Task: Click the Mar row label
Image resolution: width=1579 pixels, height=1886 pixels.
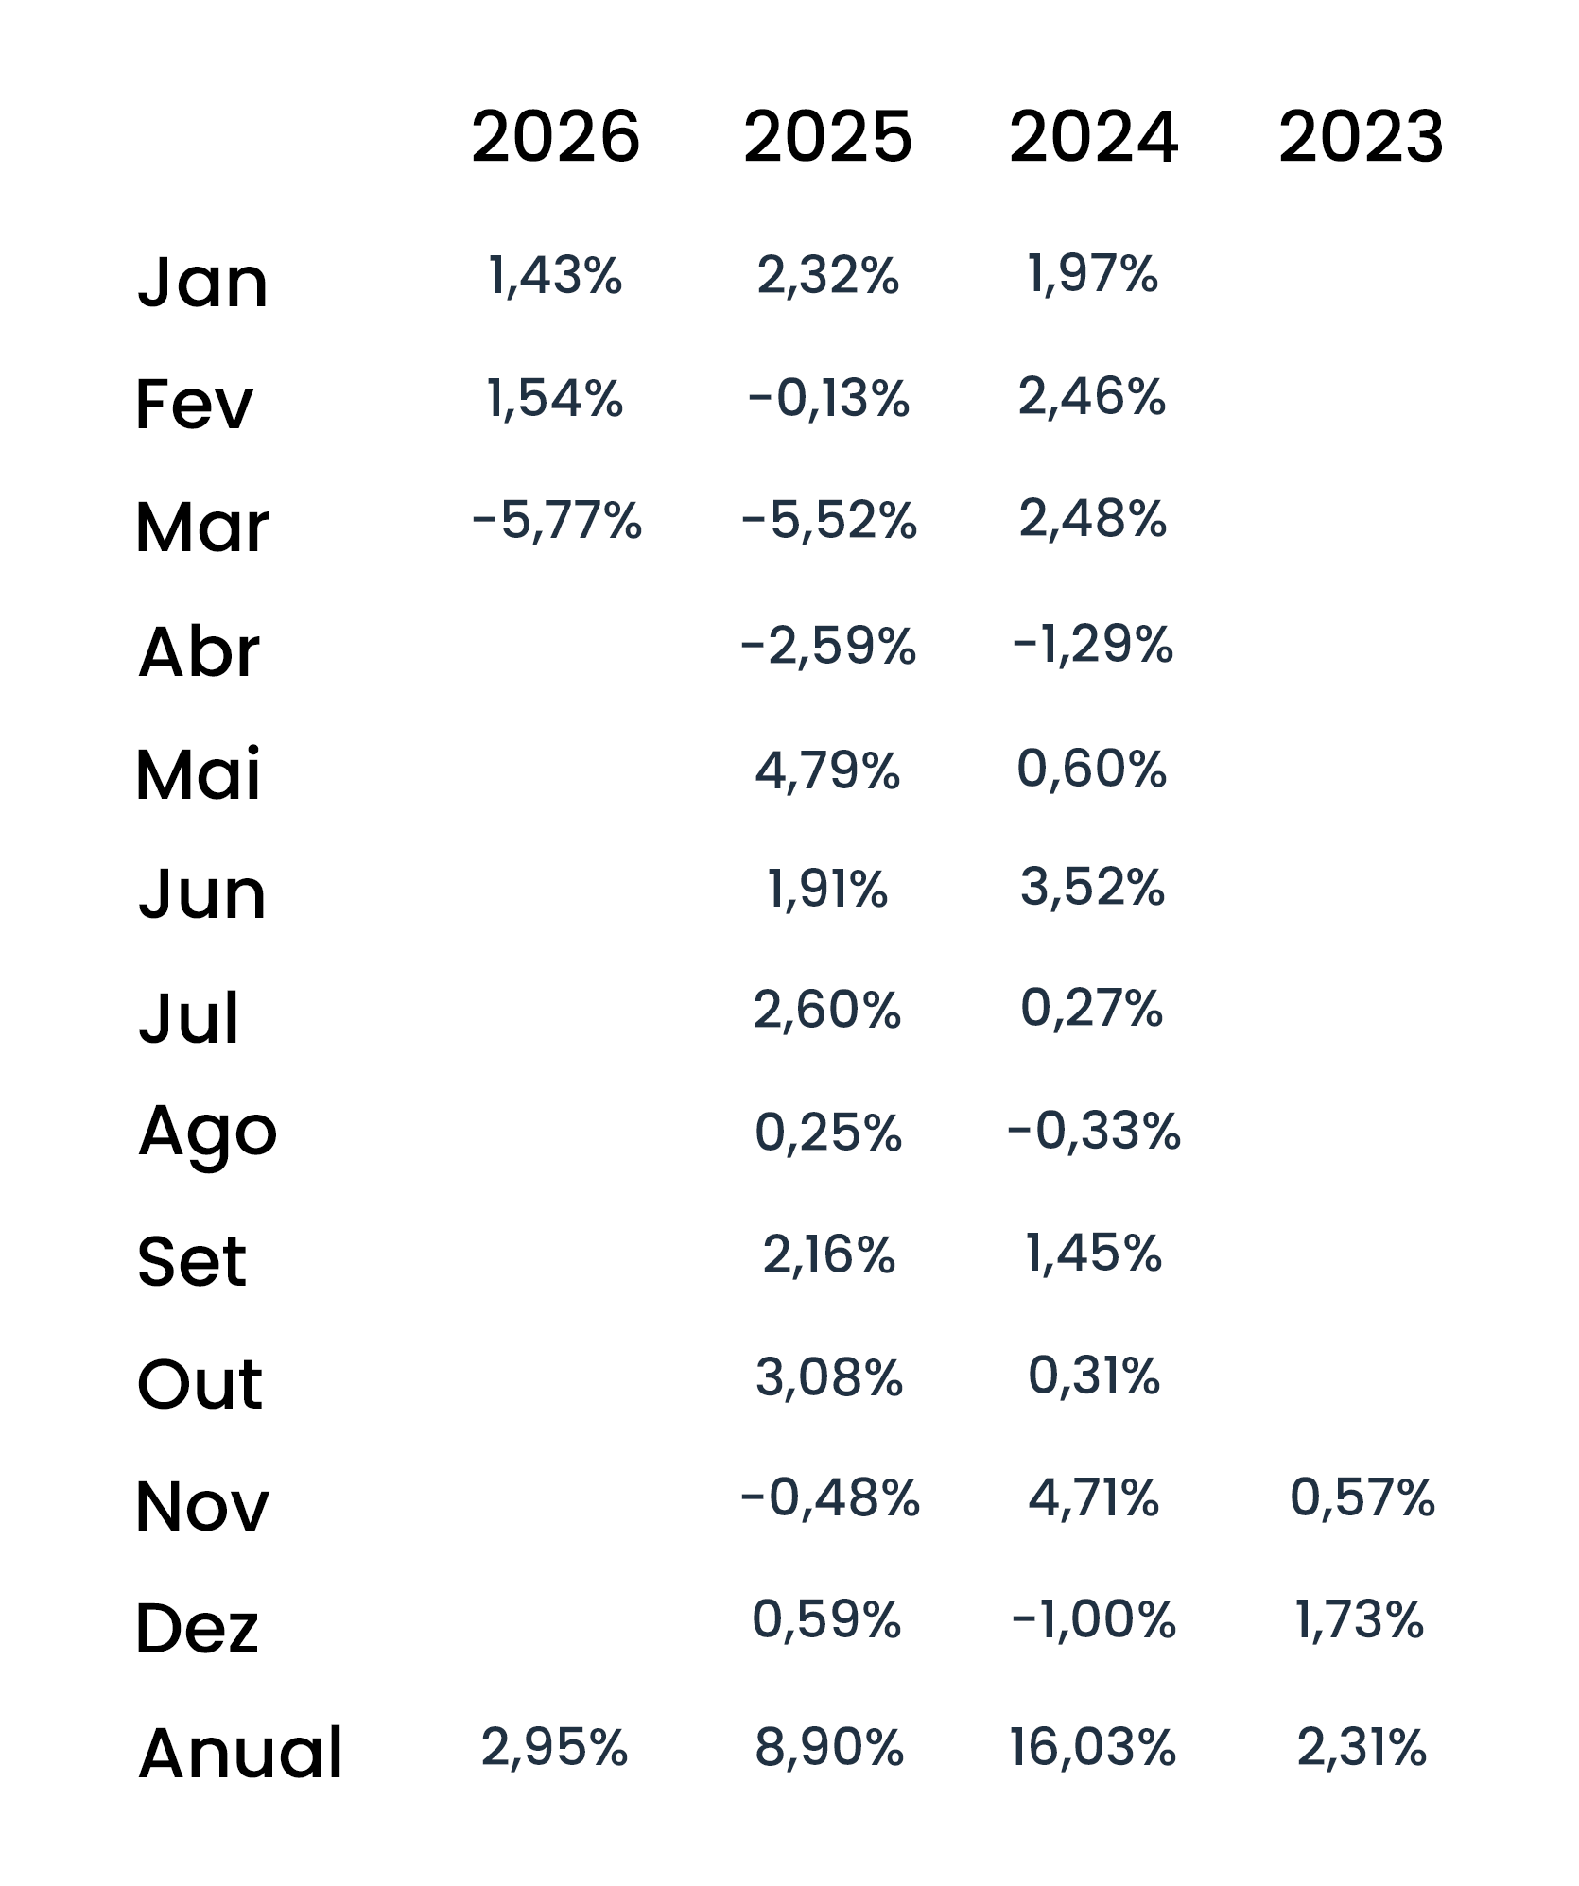Action: [x=201, y=527]
